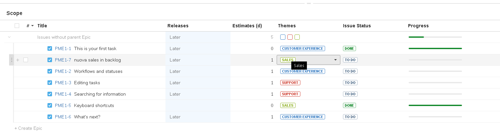Open issue link PME1-1
This screenshot has height=134, width=500.
click(x=63, y=48)
